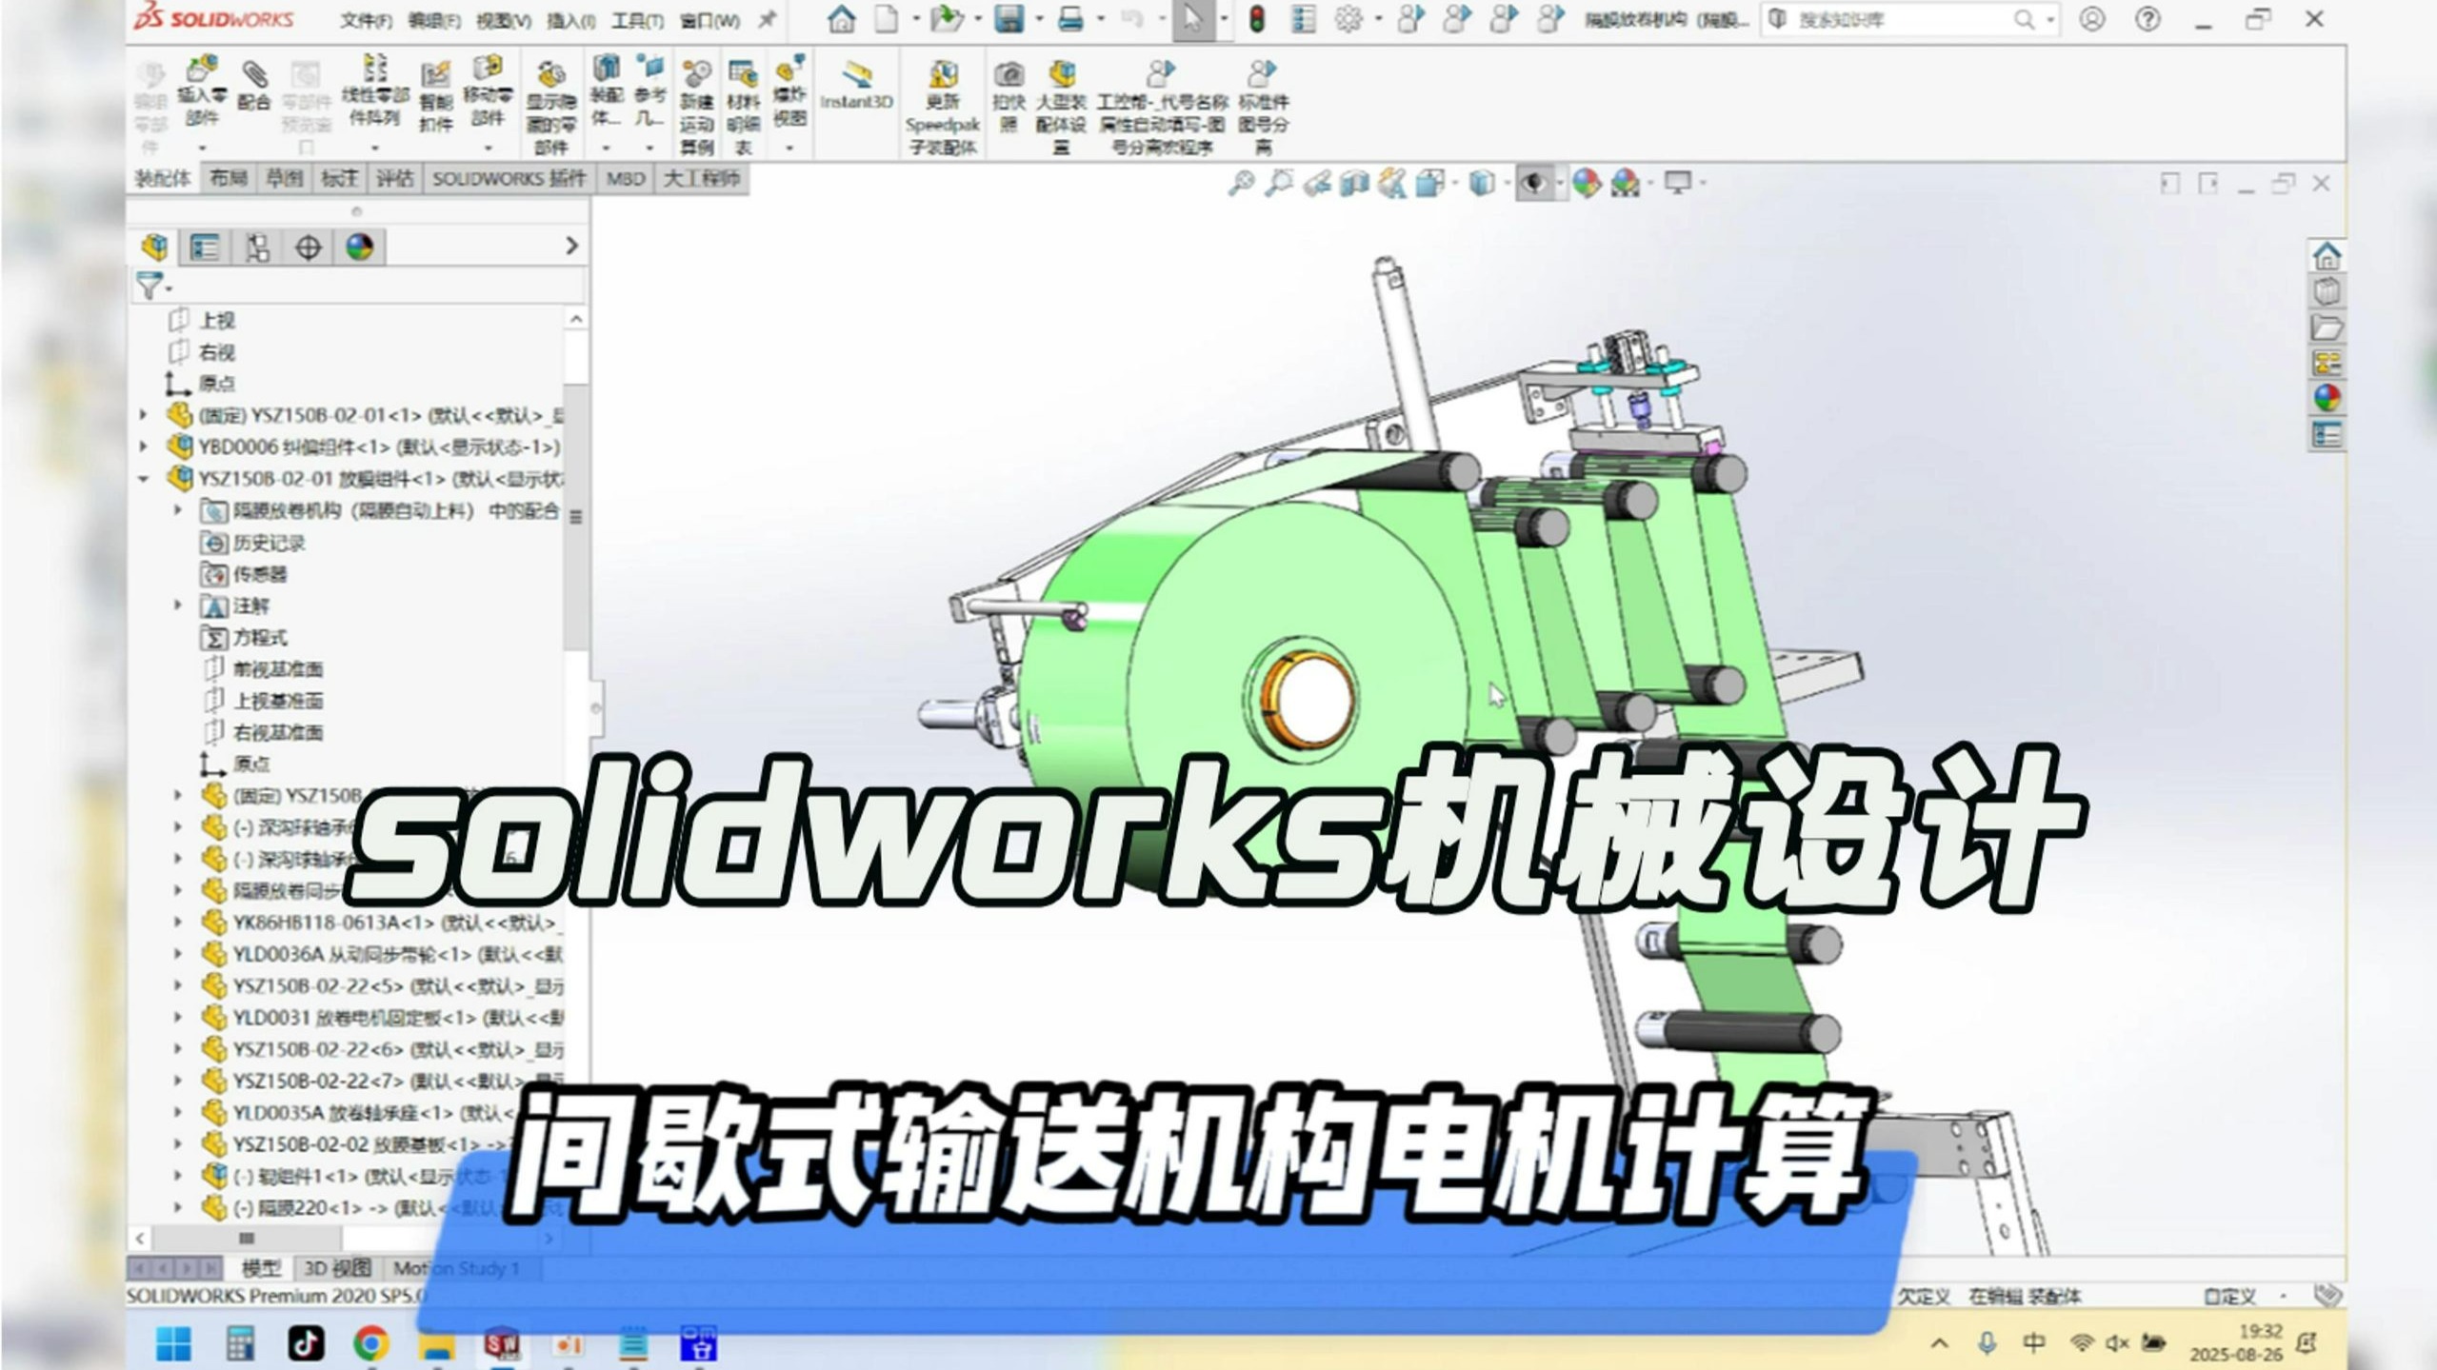Click the 拍快照 camera tool
This screenshot has width=2437, height=1370.
pos(1009,97)
